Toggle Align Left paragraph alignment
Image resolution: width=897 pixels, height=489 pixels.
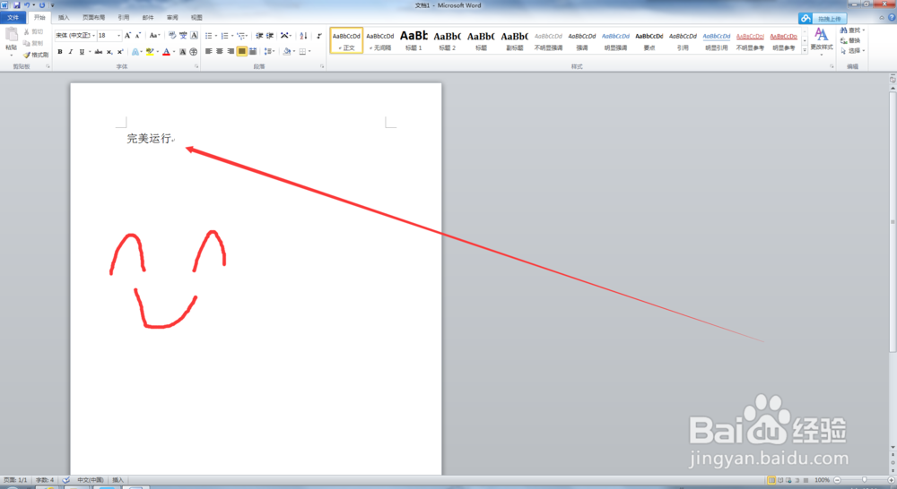[x=209, y=51]
